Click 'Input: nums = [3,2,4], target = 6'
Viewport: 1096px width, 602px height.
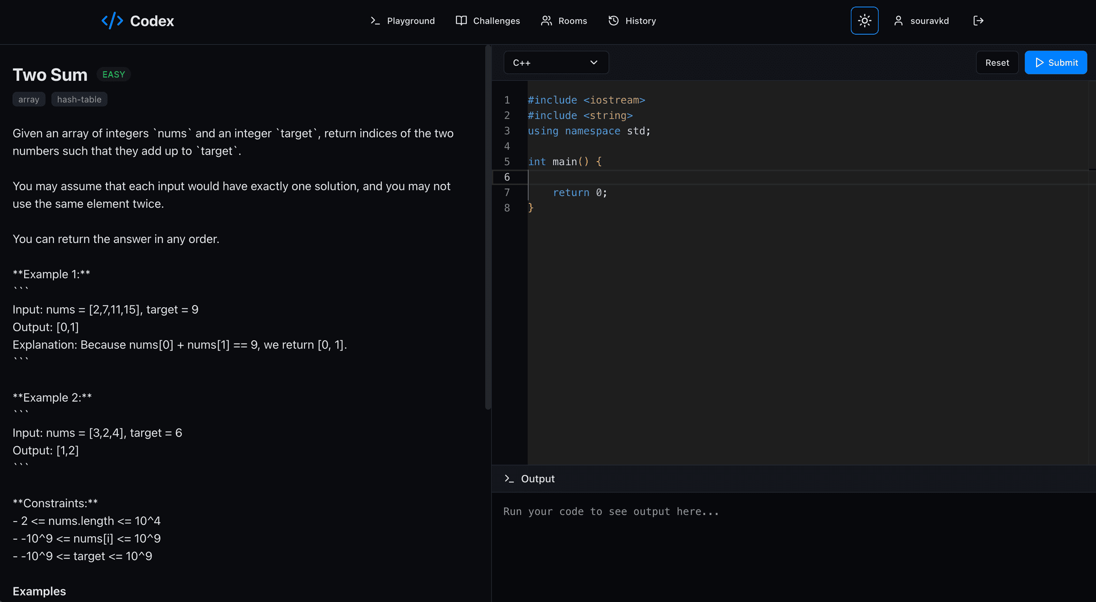click(x=97, y=433)
